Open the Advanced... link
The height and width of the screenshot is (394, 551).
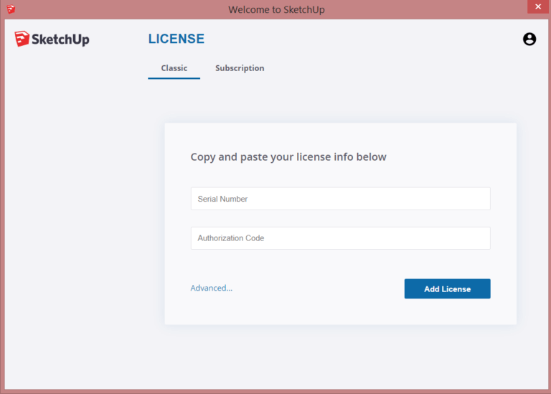[x=211, y=289]
